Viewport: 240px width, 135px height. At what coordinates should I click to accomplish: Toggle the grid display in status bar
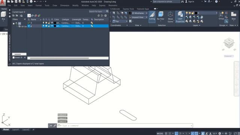(x=166, y=133)
